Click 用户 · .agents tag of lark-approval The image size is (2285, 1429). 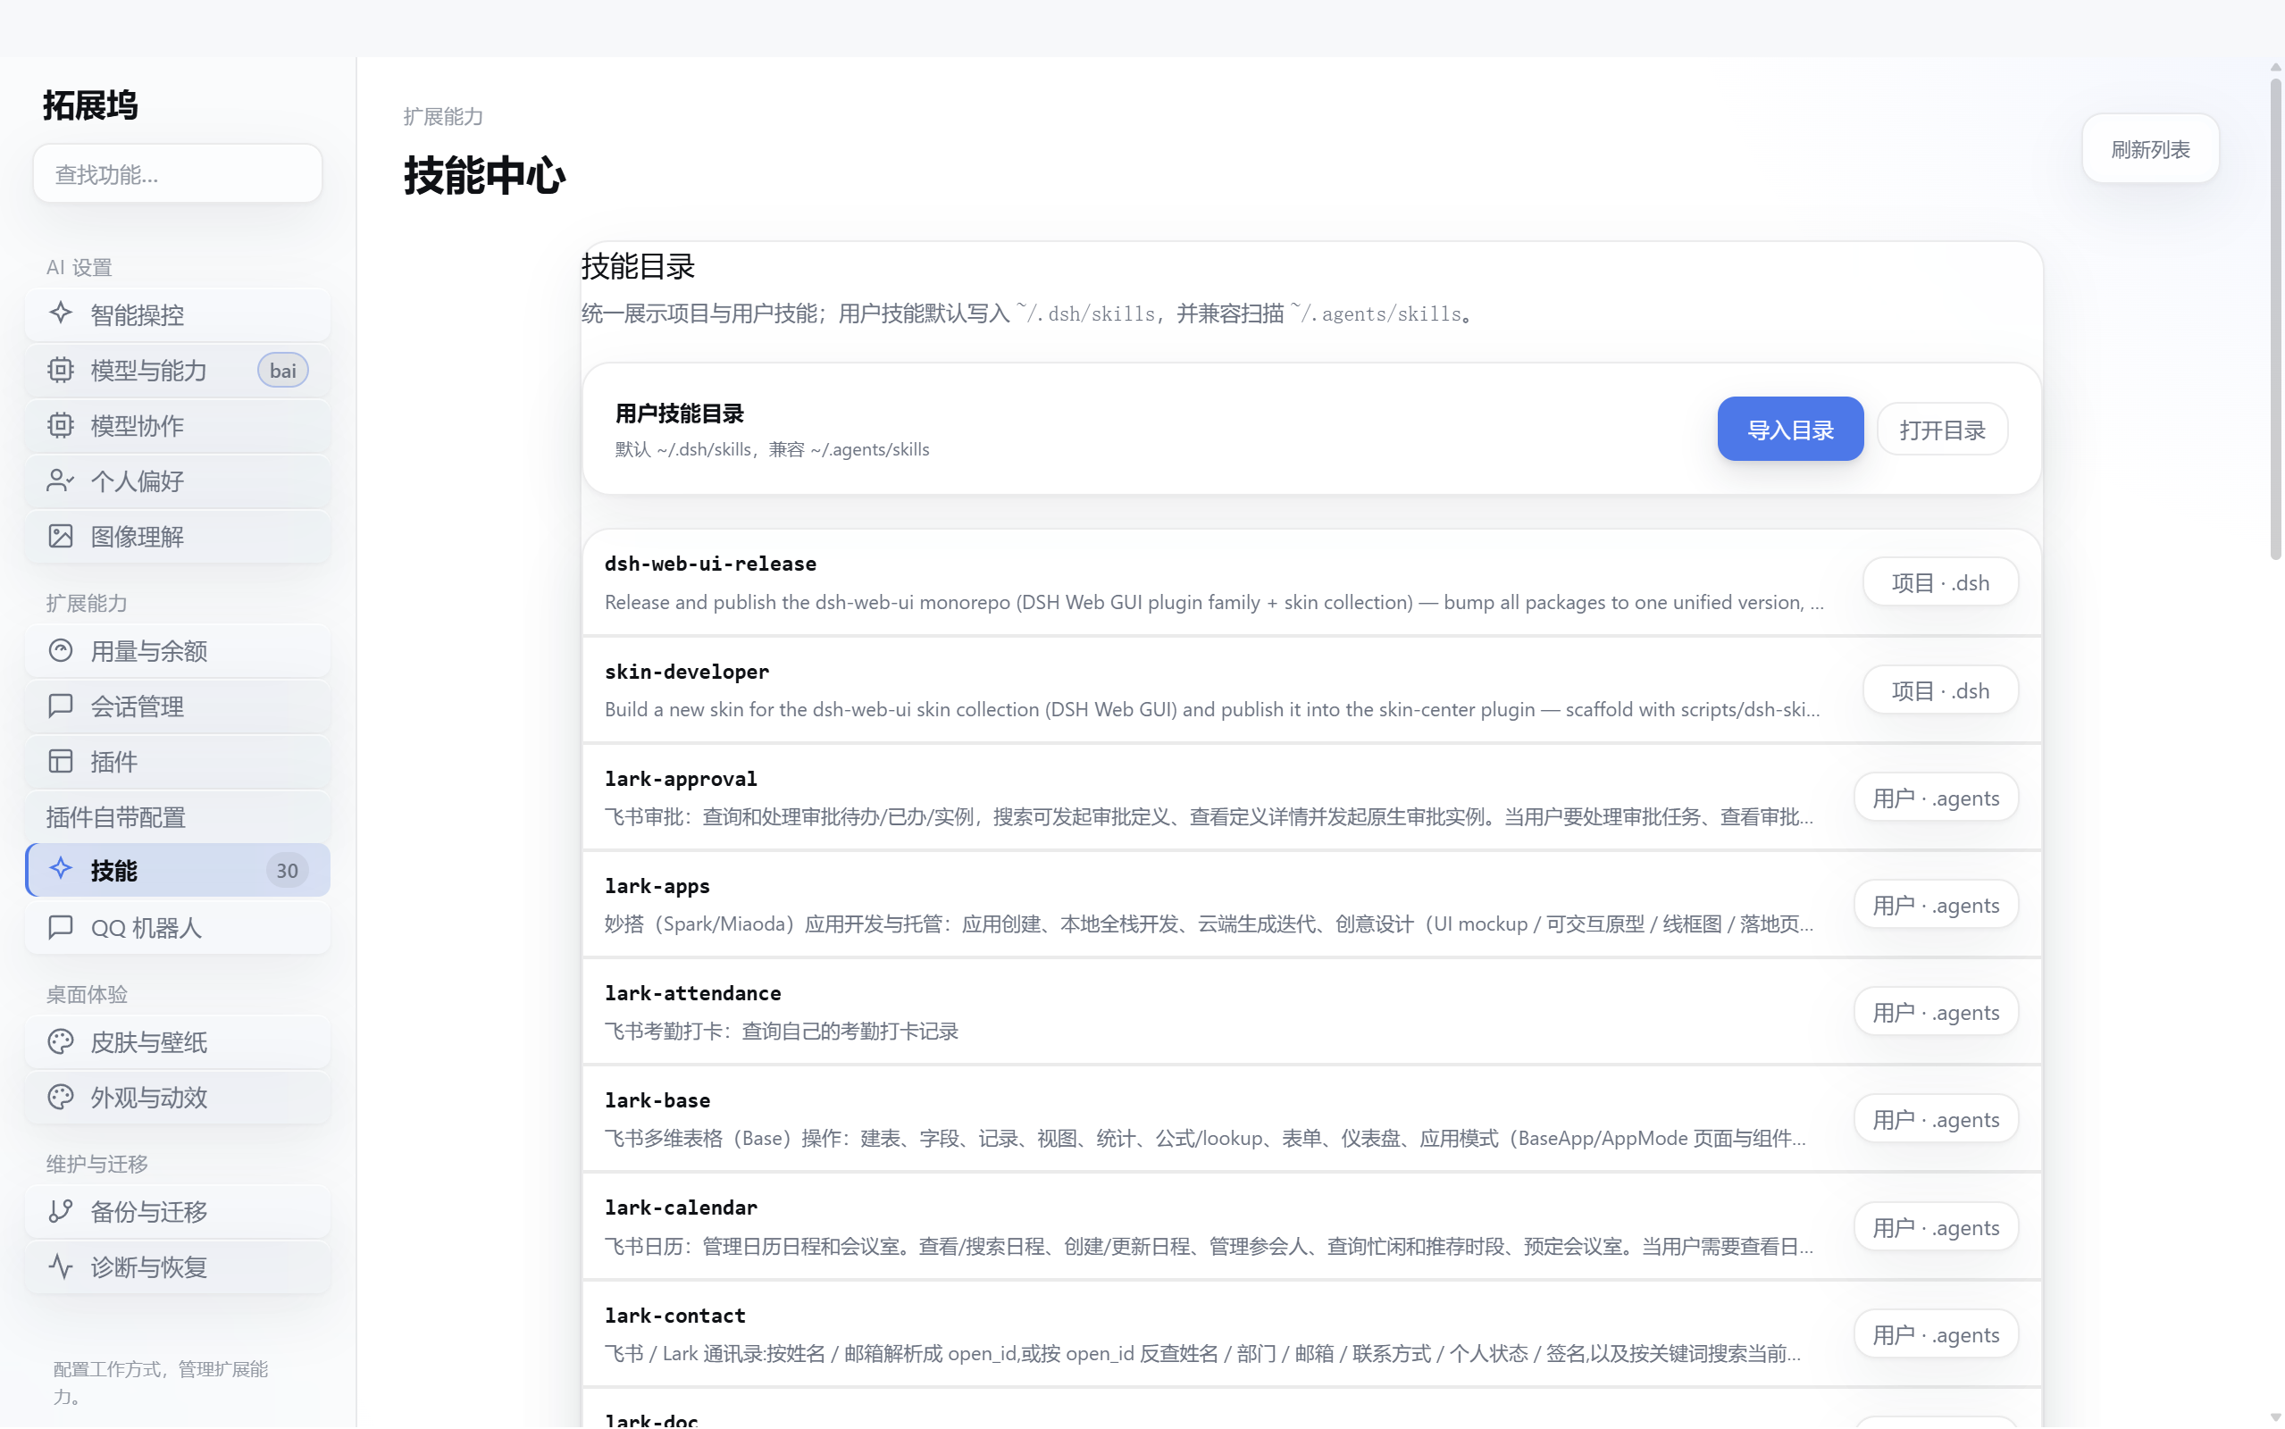point(1936,798)
